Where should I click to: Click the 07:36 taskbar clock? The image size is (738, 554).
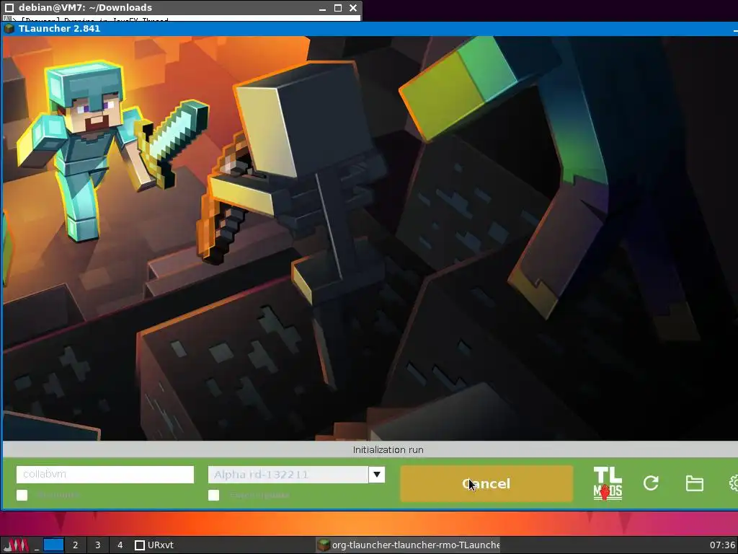pyautogui.click(x=722, y=545)
